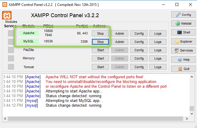Open the Tomcat Config menu

click(x=139, y=67)
